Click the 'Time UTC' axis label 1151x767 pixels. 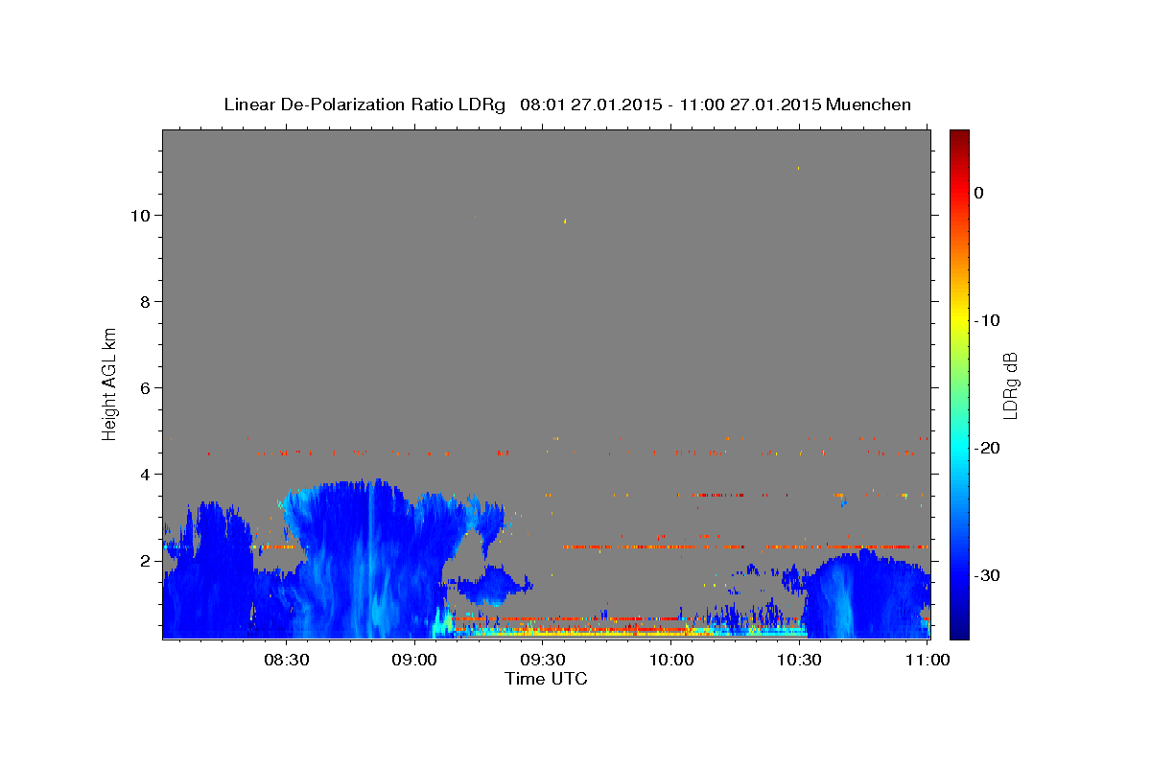click(546, 679)
